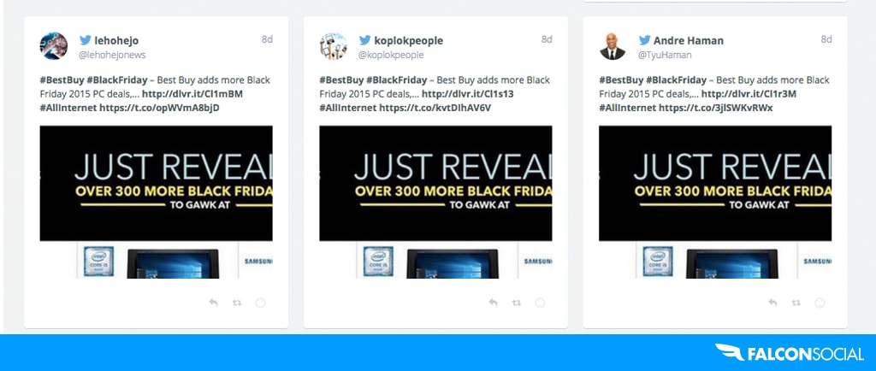Click #AllInternet hashtag in Andre Haman's tweet
Screen dimensions: 876x371
pyautogui.click(x=627, y=109)
